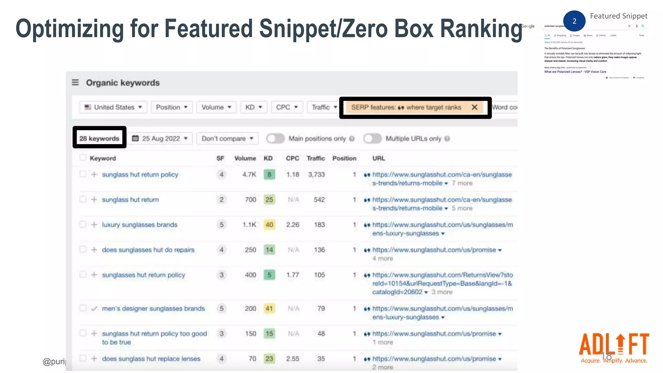Sort table by KD column header

click(268, 158)
